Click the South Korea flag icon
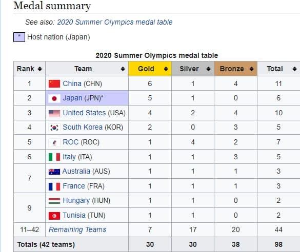This screenshot has height=252, width=300. 54,128
